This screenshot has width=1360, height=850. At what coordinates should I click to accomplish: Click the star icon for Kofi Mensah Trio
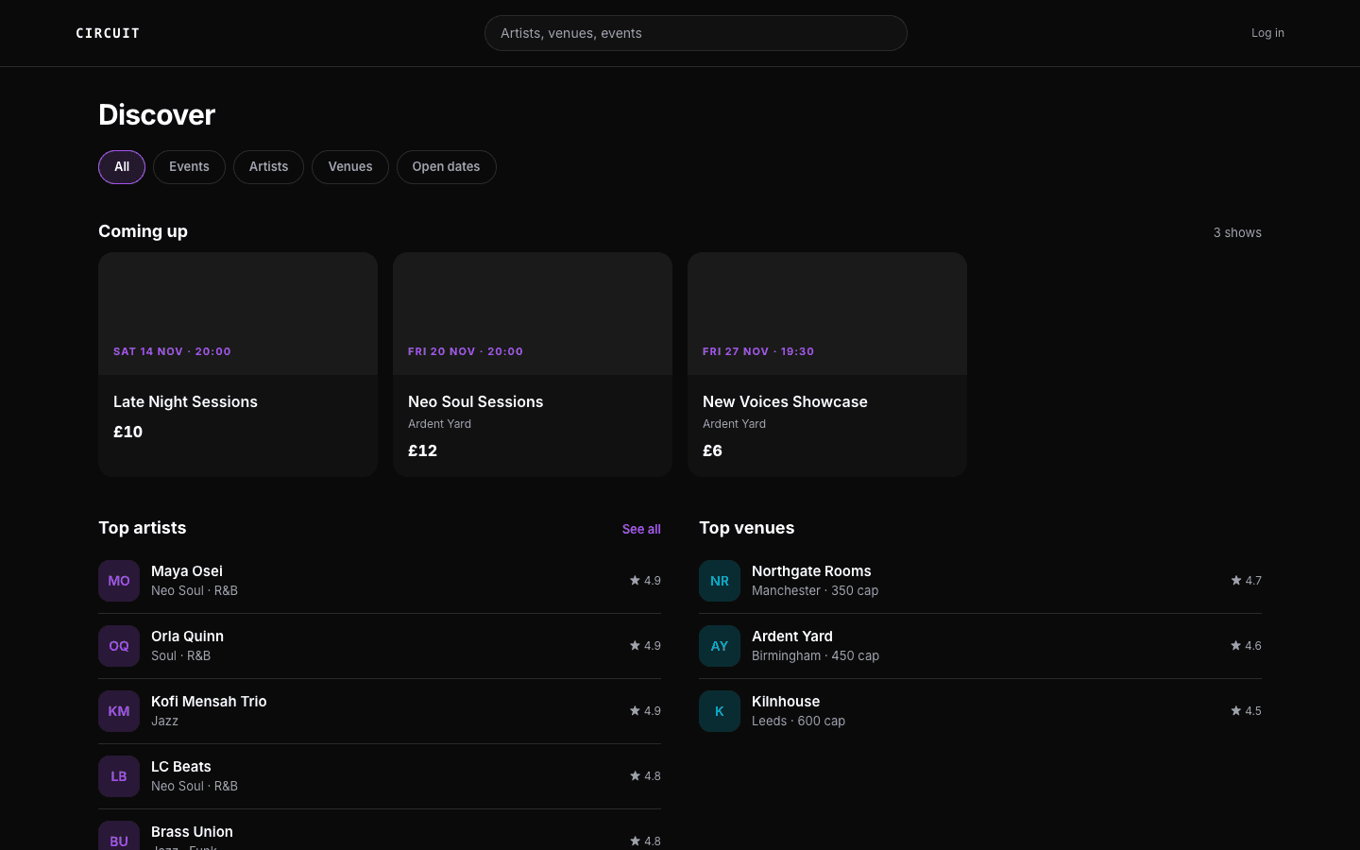point(635,711)
